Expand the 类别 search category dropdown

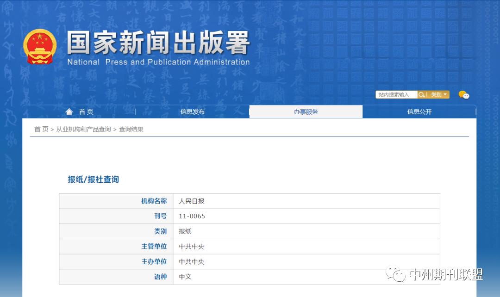[x=437, y=94]
